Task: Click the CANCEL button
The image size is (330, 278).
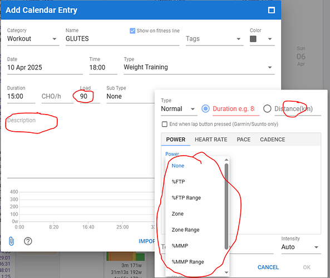Action: pos(268,267)
